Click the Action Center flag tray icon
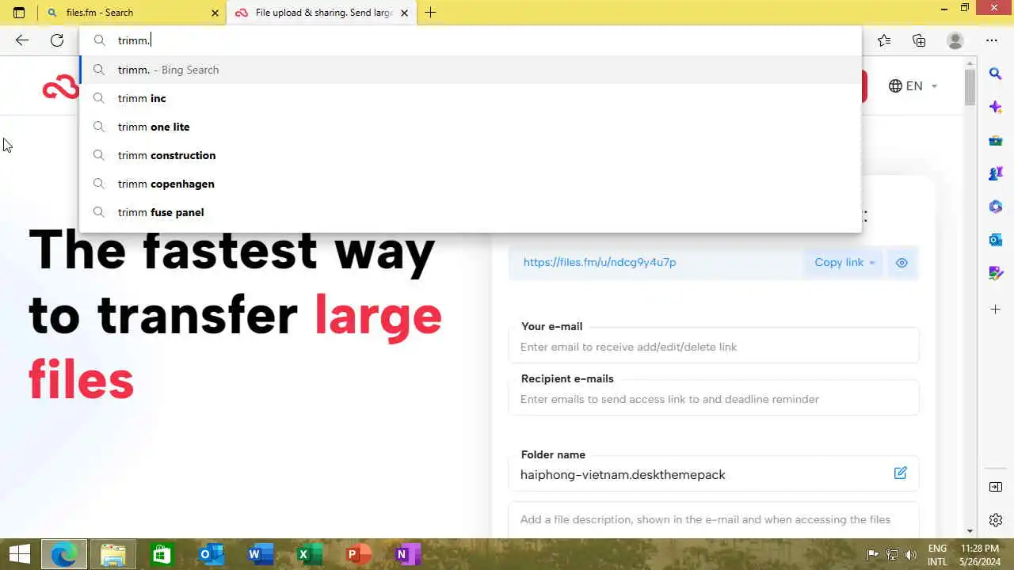Viewport: 1014px width, 570px height. [x=872, y=555]
